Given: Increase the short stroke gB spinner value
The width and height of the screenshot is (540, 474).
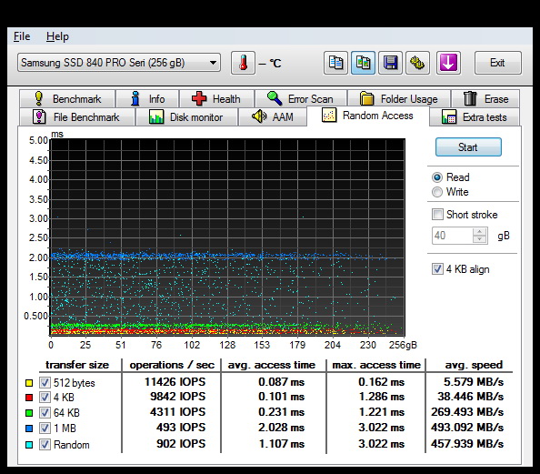Looking at the screenshot, I should point(479,232).
